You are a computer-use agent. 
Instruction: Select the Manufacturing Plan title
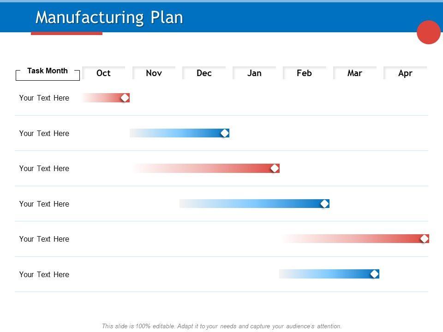click(109, 18)
